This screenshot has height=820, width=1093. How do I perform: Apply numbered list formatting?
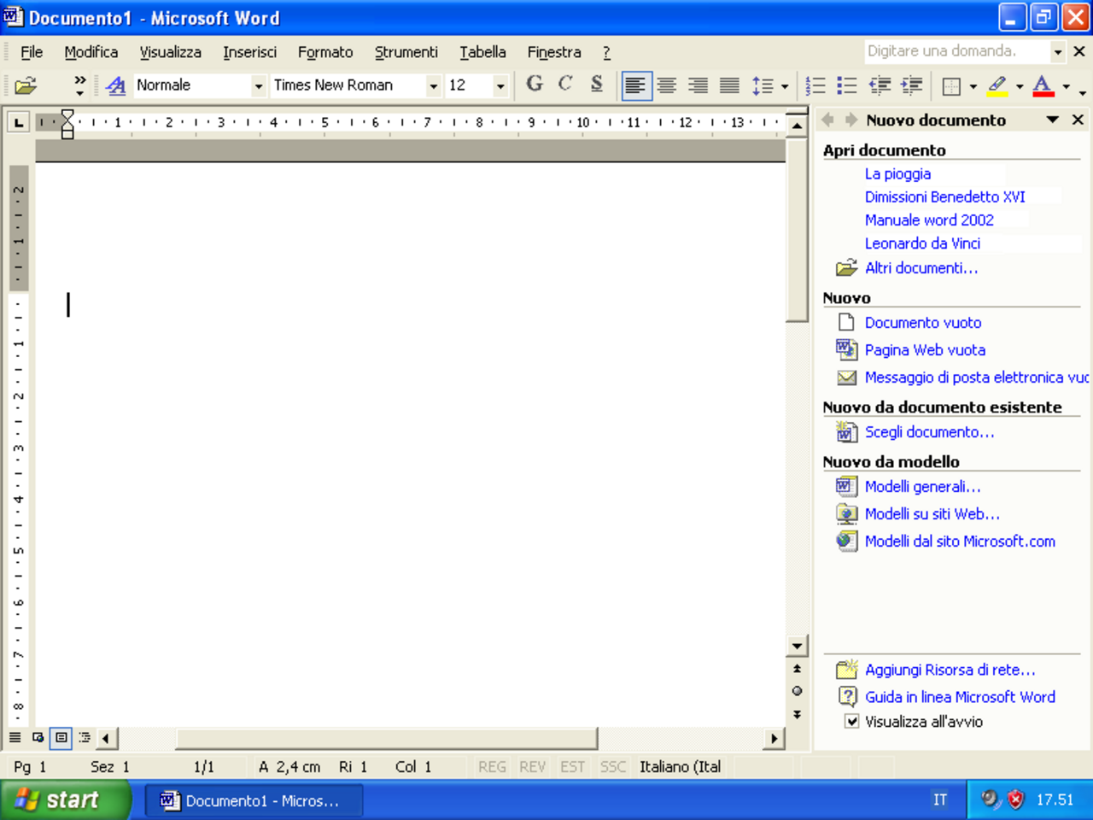coord(815,85)
